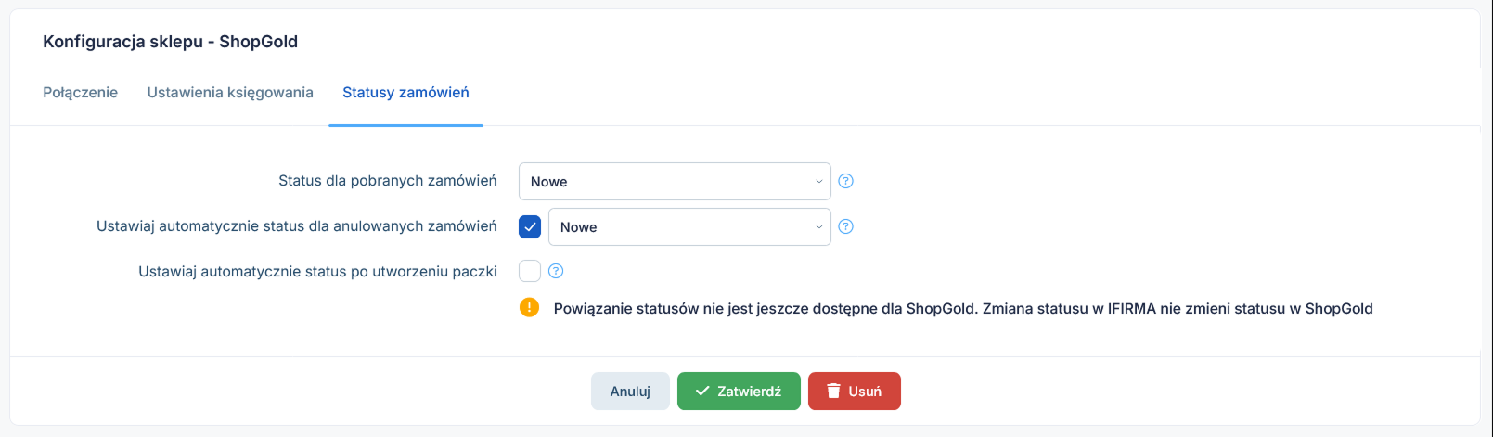Viewport: 1493px width, 437px height.
Task: Click the checkmark icon on Zatwierdź button
Action: (702, 391)
